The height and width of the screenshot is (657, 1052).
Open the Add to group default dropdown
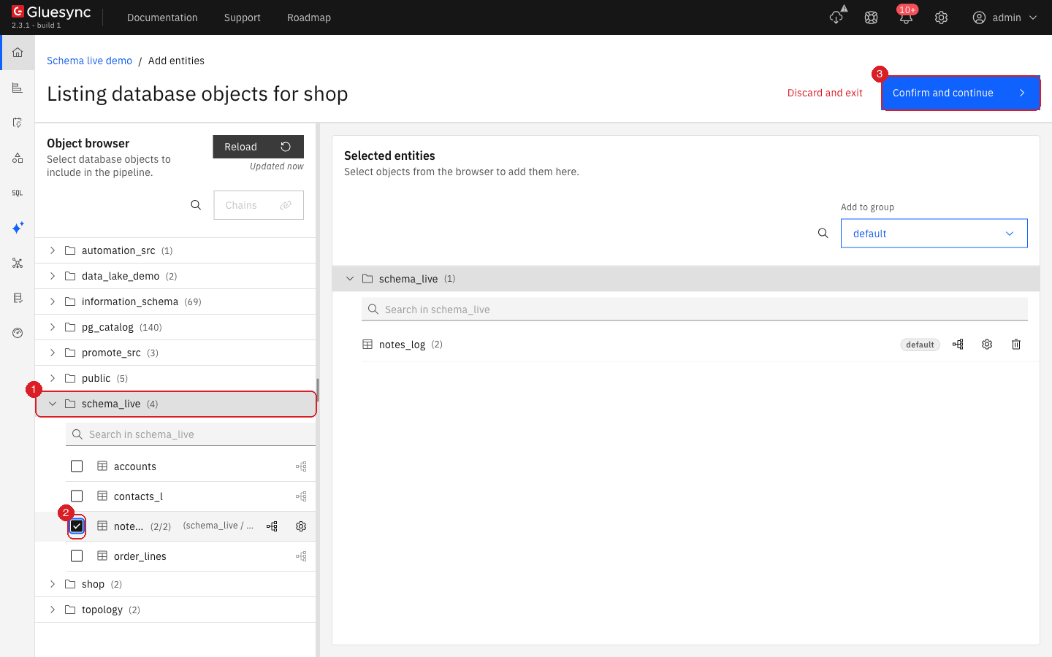(x=934, y=234)
